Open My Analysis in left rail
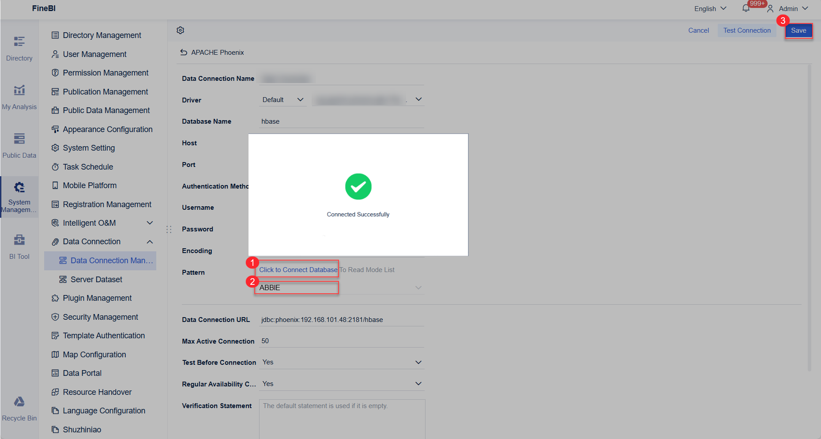Screen dimensions: 821x439 pyautogui.click(x=19, y=97)
